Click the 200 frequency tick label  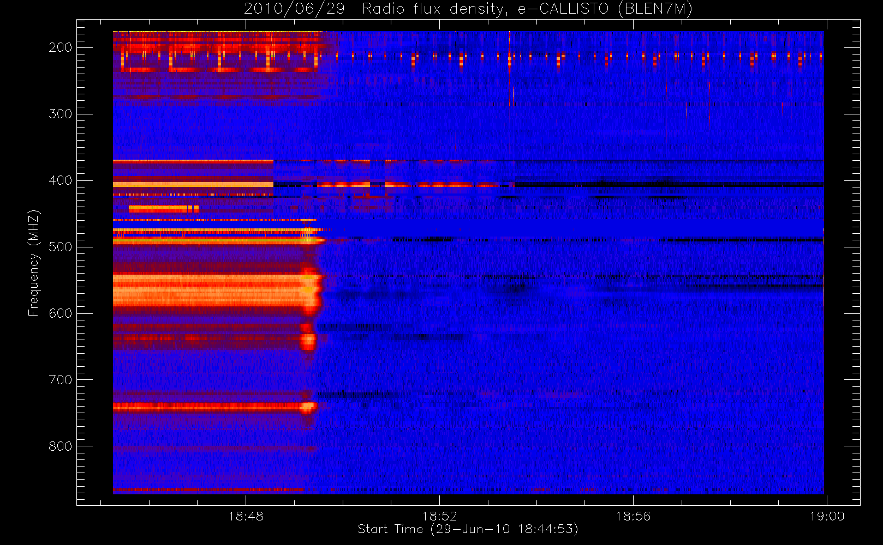coord(60,47)
